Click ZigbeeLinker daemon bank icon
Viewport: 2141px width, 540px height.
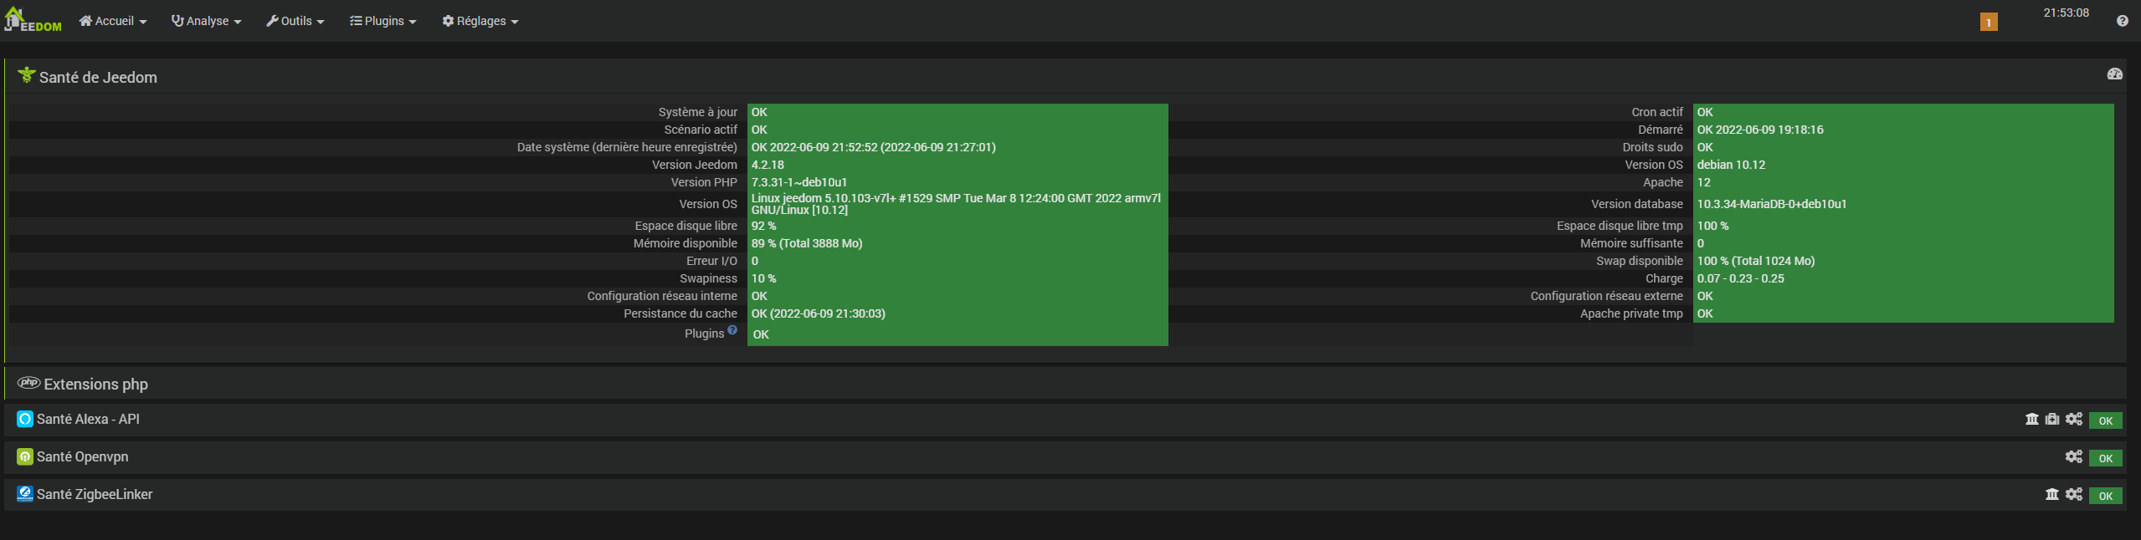pos(2051,495)
